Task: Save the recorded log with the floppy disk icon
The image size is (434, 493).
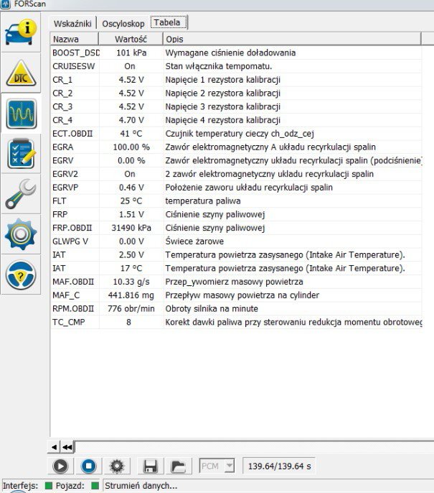Action: coord(150,466)
